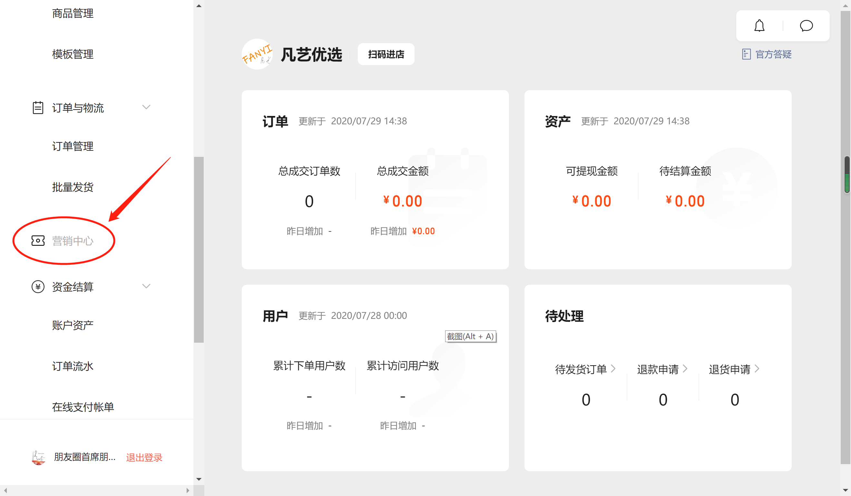Open the chat message bubble icon
The image size is (851, 496).
(x=806, y=26)
